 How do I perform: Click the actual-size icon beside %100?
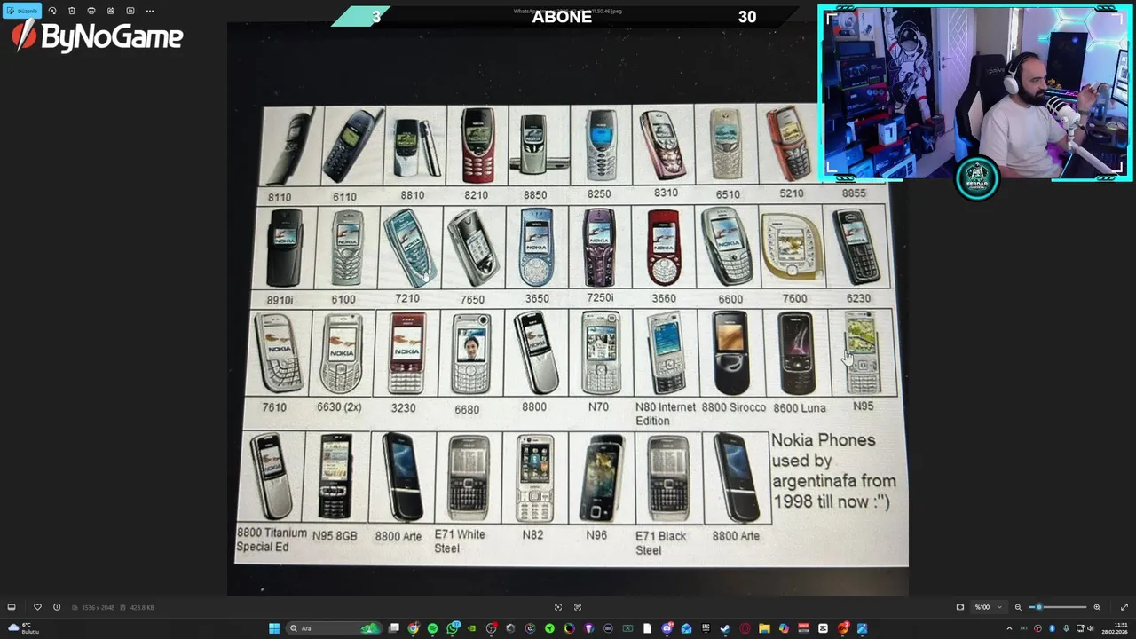960,607
